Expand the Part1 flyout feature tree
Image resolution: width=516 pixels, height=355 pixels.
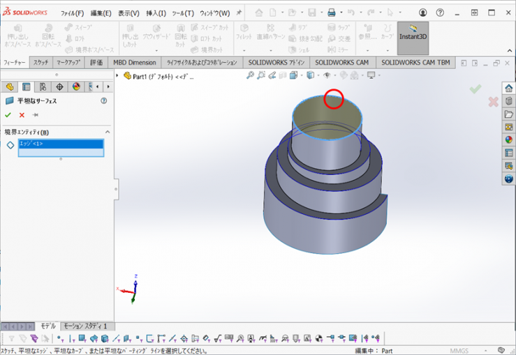119,76
